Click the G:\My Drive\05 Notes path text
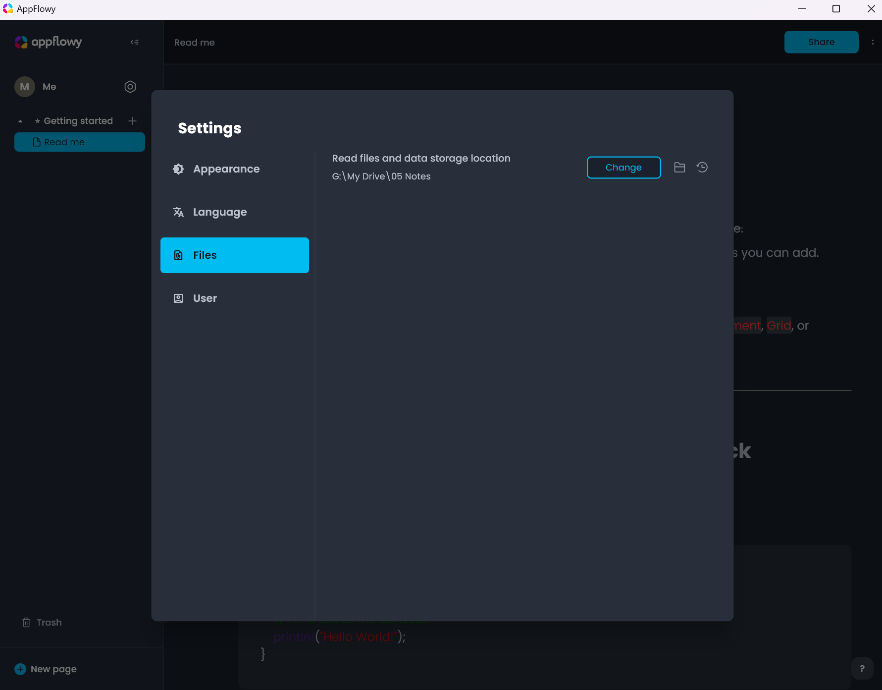 [x=381, y=176]
